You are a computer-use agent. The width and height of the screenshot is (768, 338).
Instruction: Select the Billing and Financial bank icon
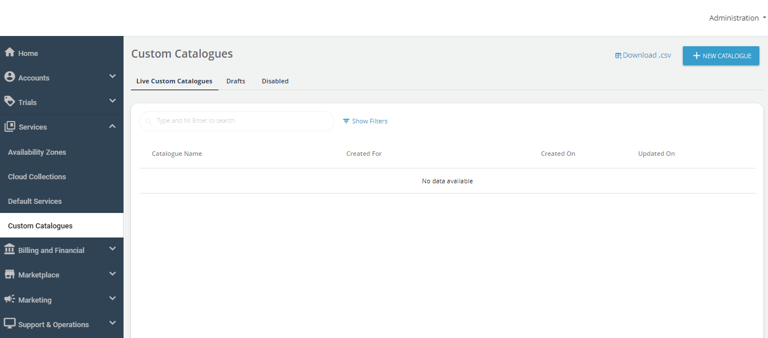(x=9, y=250)
